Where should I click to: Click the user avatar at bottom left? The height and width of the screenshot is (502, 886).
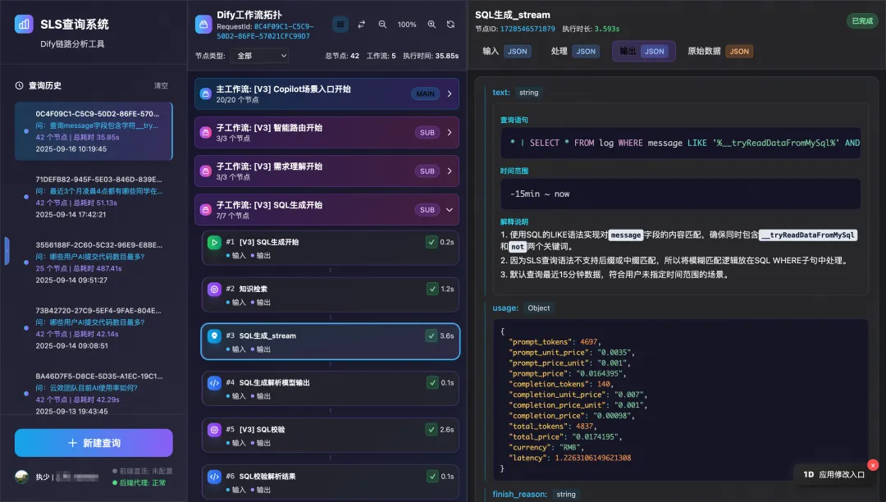coord(22,477)
